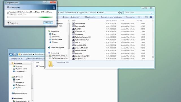Expand Подробнее details in move dialog
The height and width of the screenshot is (102, 181).
point(13,23)
